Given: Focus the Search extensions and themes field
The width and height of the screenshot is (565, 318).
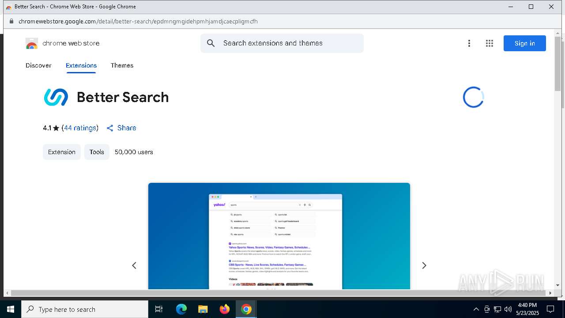Looking at the screenshot, I should click(282, 43).
